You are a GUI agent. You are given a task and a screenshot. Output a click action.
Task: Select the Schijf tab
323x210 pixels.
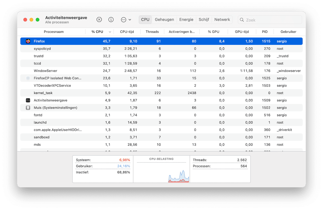pyautogui.click(x=204, y=20)
